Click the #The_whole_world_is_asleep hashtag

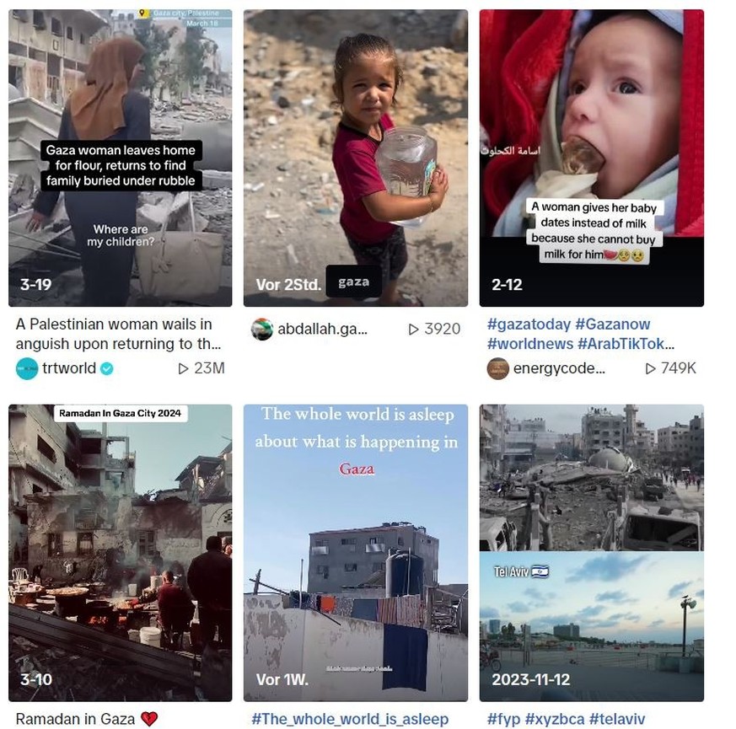tap(350, 719)
